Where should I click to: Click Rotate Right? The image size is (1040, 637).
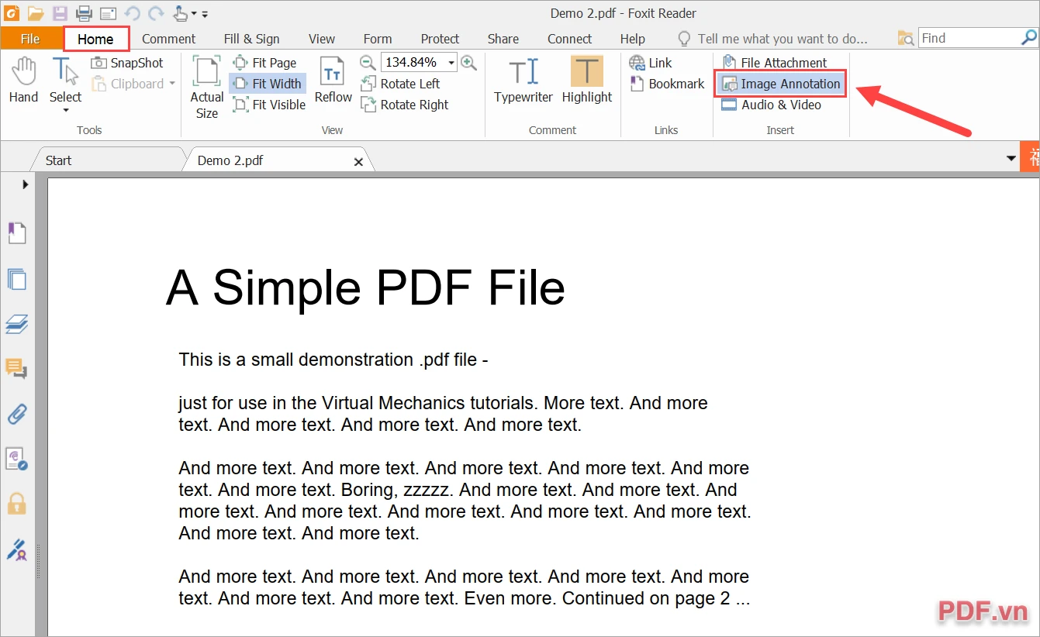coord(405,105)
